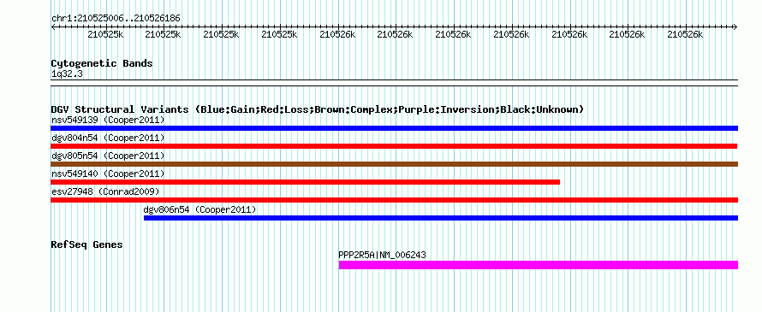The image size is (762, 312).
Task: Click the DGV Structural Variants track title
Action: [x=318, y=109]
